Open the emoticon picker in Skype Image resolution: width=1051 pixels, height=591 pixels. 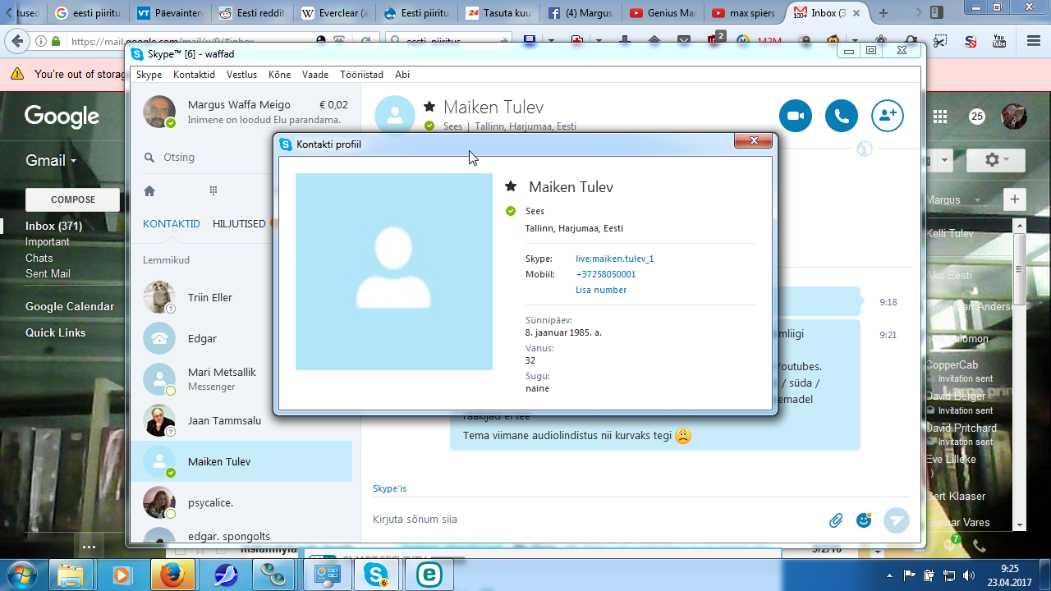click(x=864, y=520)
